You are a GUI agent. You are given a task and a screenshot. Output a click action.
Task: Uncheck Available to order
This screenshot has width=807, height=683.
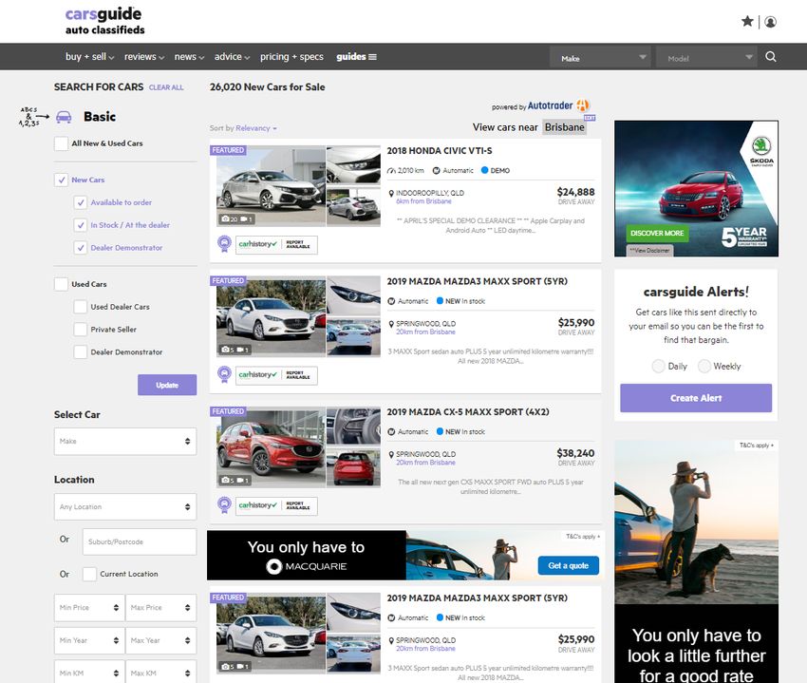[81, 202]
